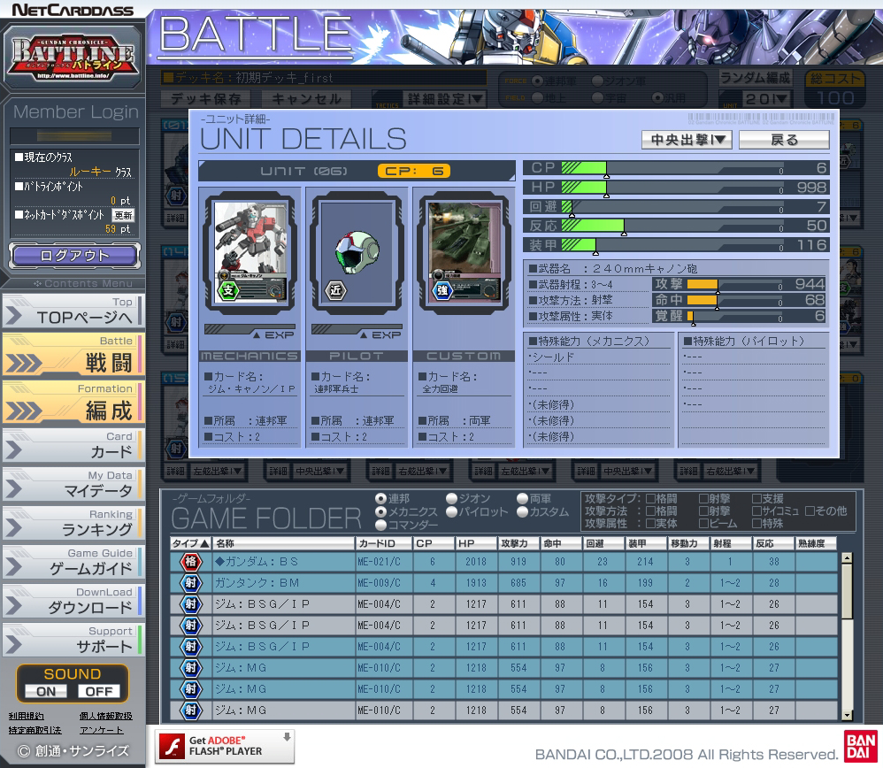883x768 pixels.
Task: Click the NetCarddass logo
Action: tap(73, 10)
